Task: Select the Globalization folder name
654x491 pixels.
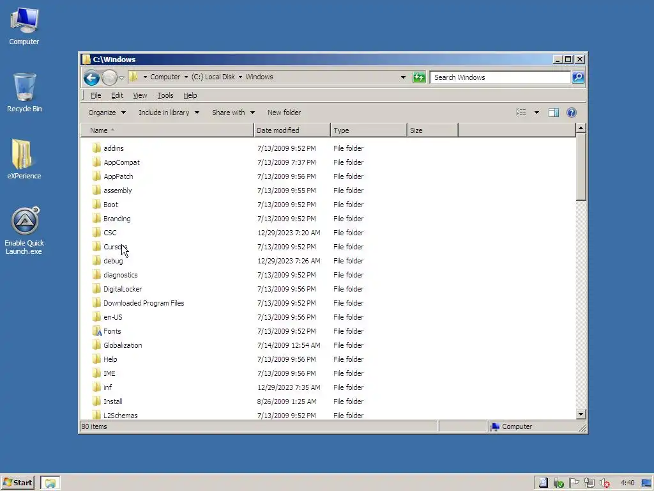Action: 123,345
